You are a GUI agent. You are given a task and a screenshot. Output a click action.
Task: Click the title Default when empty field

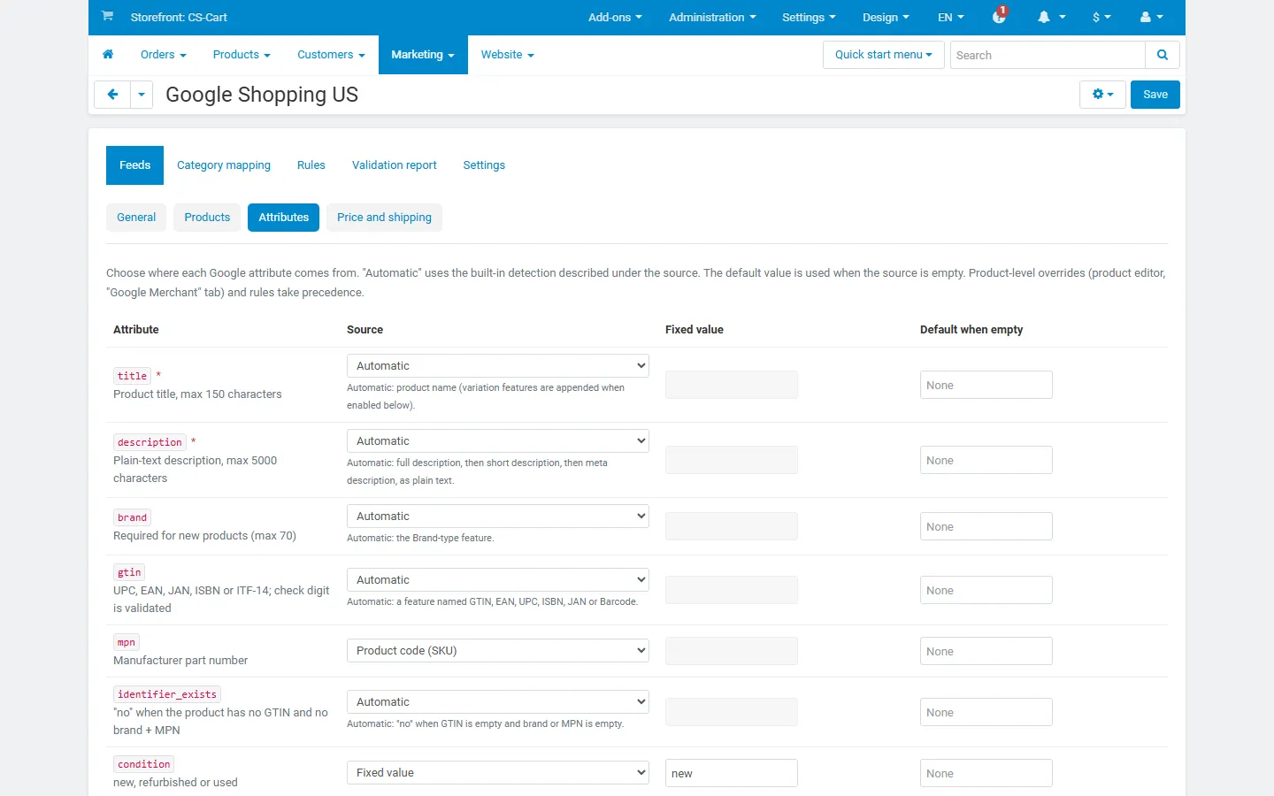tap(986, 385)
